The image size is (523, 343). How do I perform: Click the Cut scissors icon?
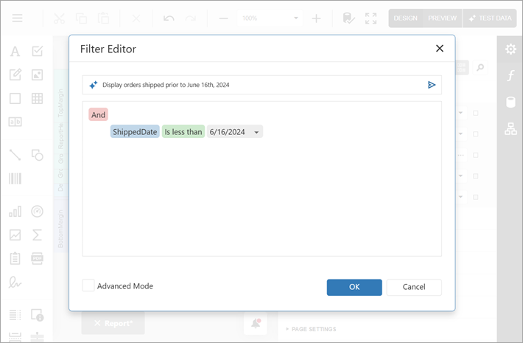60,18
